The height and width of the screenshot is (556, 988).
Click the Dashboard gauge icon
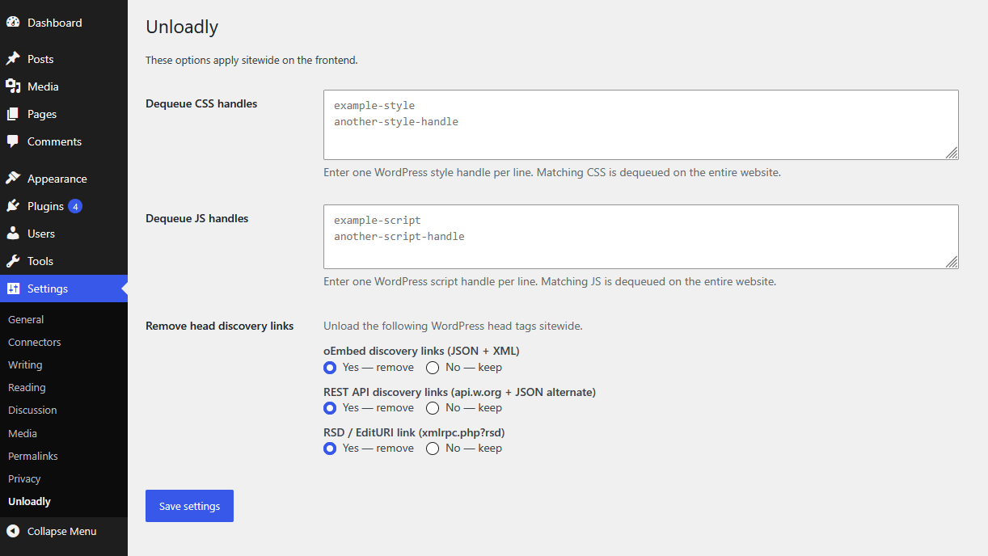click(13, 23)
